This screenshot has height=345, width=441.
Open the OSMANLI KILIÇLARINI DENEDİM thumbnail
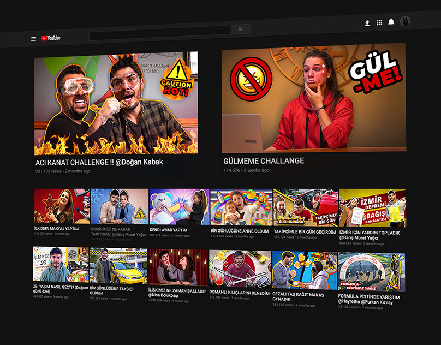(240, 269)
